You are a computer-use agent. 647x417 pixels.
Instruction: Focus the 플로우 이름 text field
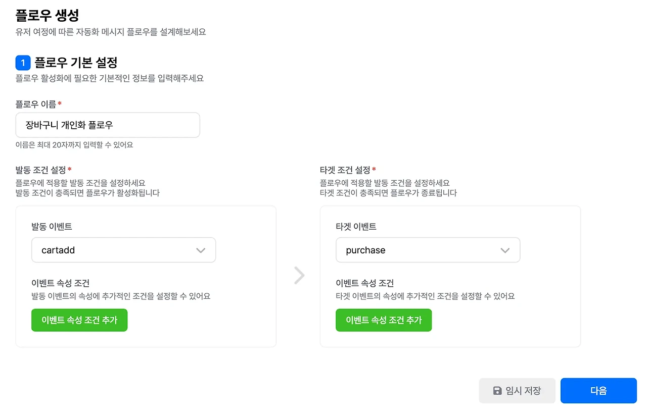108,125
